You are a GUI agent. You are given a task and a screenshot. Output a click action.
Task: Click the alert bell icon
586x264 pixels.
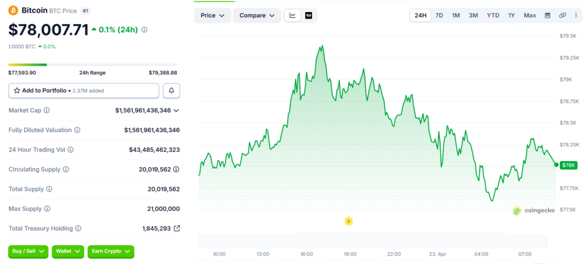click(171, 90)
